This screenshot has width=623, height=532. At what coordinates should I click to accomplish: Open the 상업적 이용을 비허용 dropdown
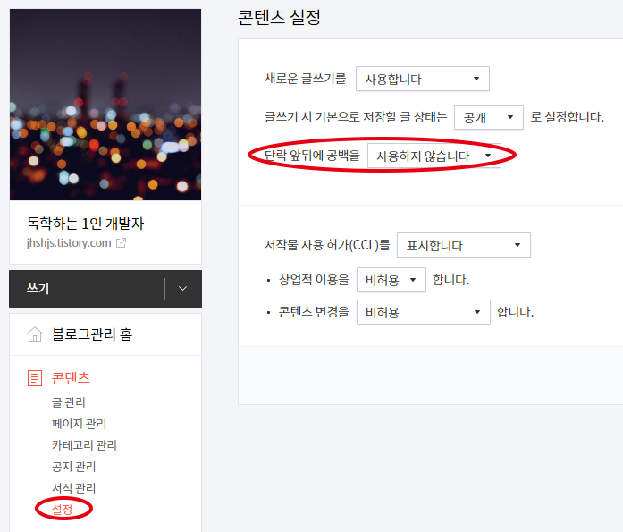(391, 280)
